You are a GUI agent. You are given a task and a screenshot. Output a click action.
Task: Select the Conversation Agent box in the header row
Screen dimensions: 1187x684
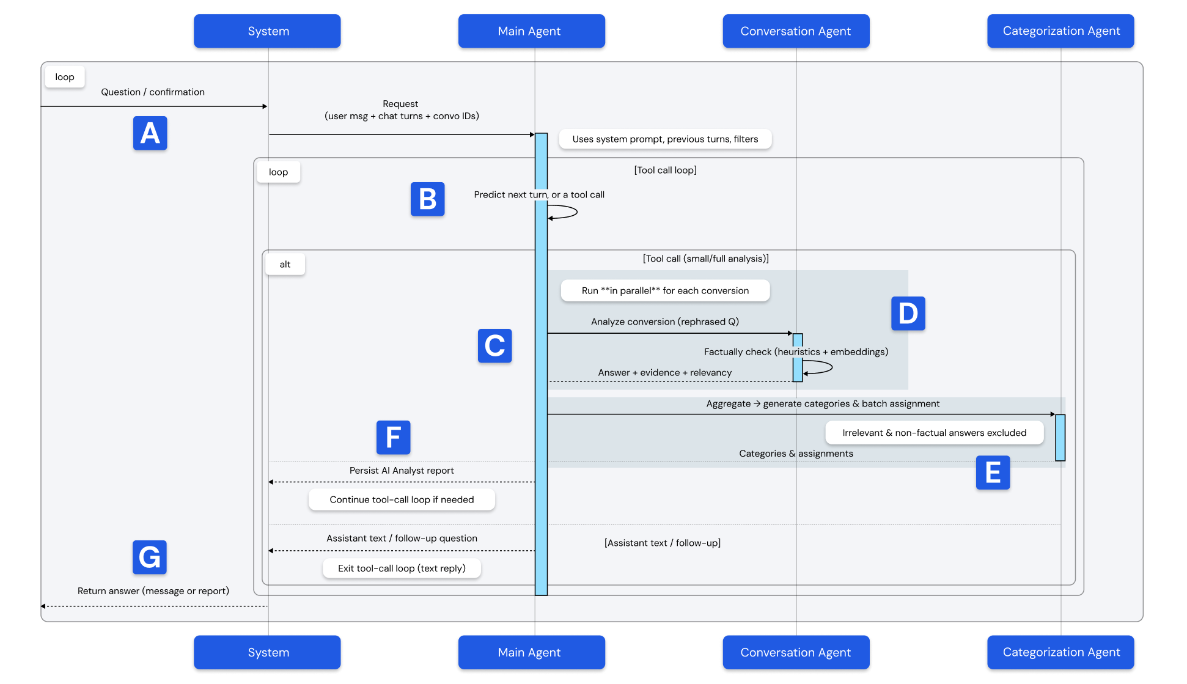(x=796, y=31)
